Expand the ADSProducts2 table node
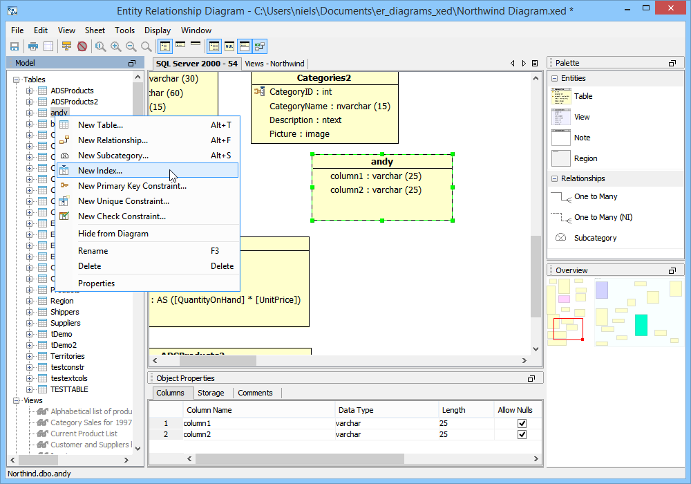 pyautogui.click(x=29, y=102)
